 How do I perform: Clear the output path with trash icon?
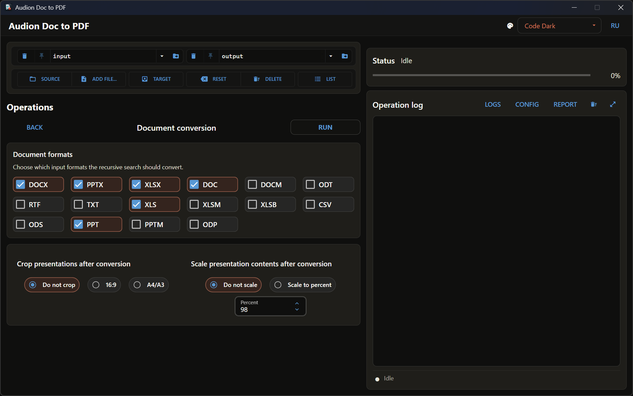(194, 56)
